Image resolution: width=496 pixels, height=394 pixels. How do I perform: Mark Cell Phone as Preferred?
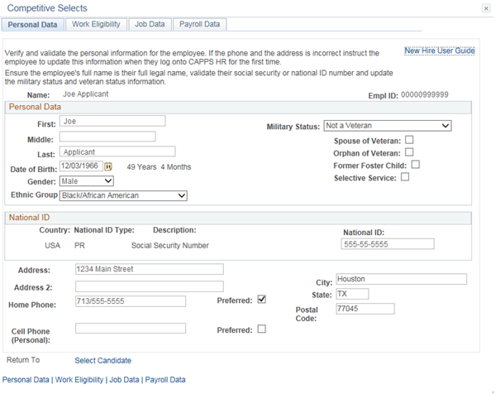click(x=261, y=329)
